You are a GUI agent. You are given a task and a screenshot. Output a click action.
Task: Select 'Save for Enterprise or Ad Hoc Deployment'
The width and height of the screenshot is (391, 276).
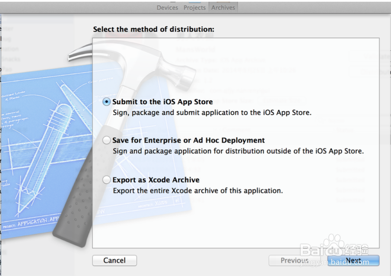tap(188, 140)
